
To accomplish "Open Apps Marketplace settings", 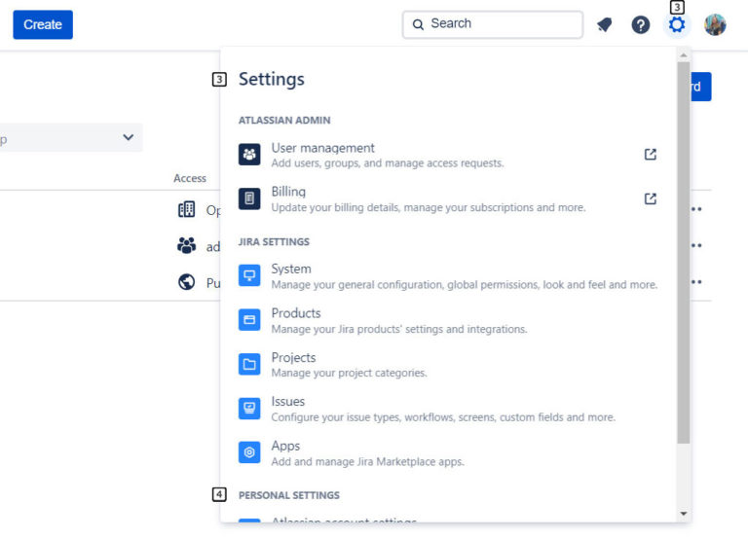I will 448,453.
